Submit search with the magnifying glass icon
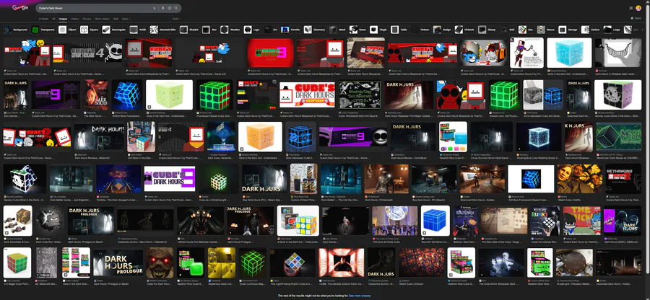This screenshot has width=650, height=300. click(x=176, y=8)
